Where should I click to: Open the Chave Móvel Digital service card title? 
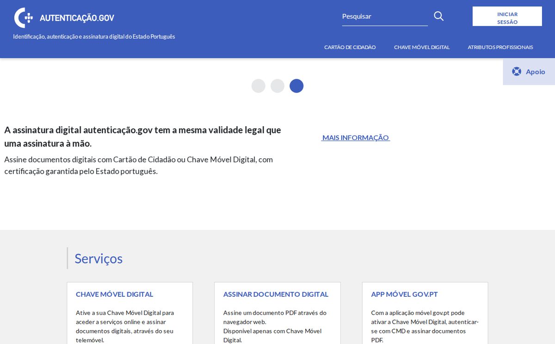pyautogui.click(x=114, y=294)
